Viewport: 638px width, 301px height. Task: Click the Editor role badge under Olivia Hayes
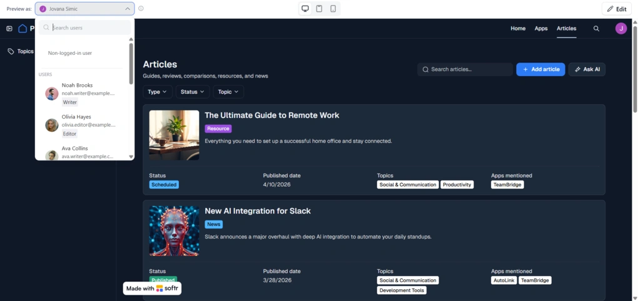click(69, 134)
